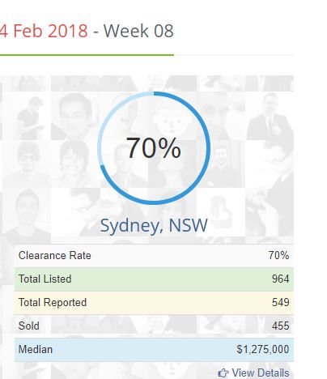Select the yellow Total Reported row
Image resolution: width=327 pixels, height=379 pixels.
154,303
